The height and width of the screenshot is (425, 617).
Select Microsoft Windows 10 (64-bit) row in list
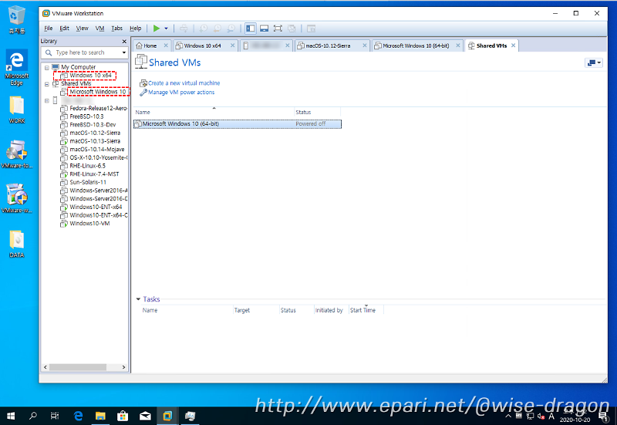238,124
